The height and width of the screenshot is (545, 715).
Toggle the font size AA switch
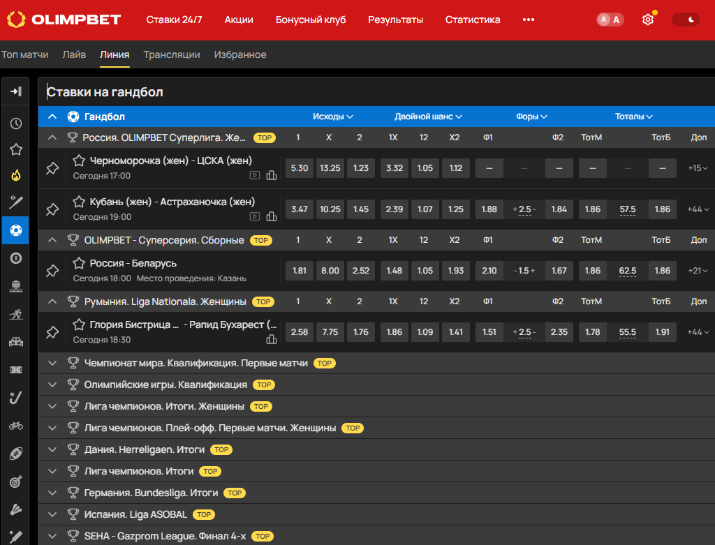pos(610,20)
